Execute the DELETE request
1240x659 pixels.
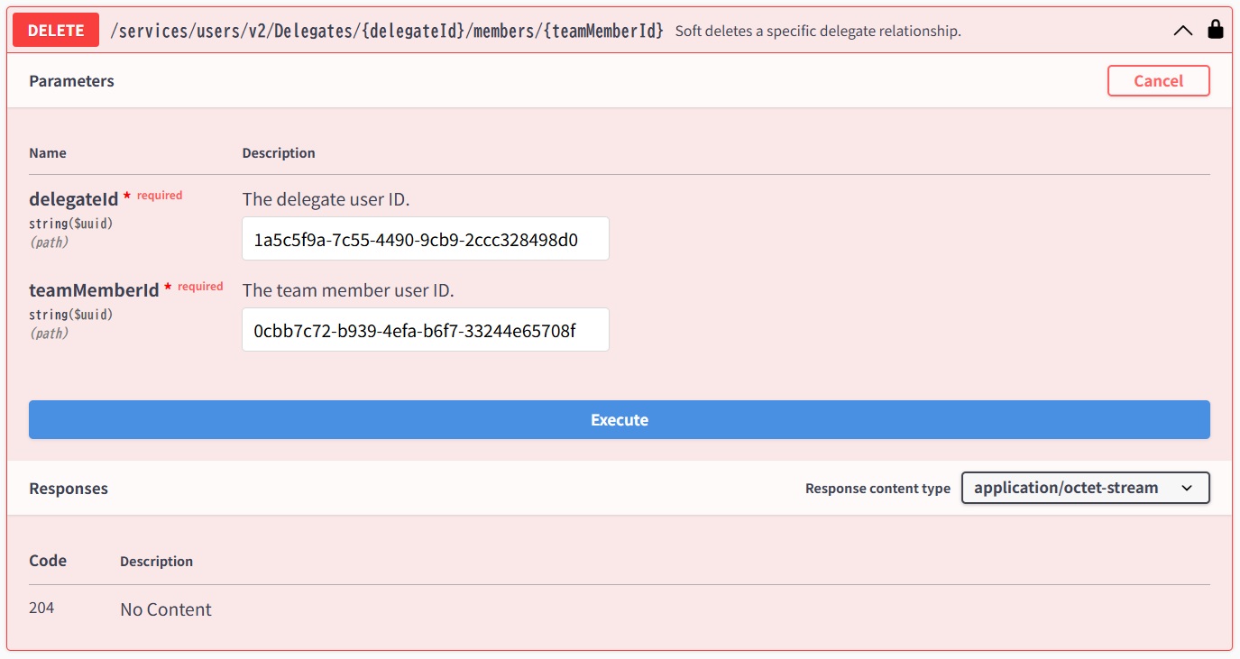point(620,420)
